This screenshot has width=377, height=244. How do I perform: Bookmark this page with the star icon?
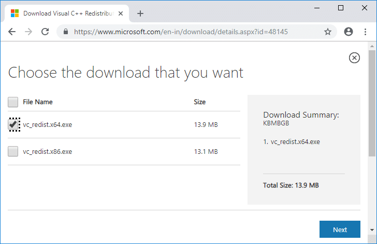[328, 32]
